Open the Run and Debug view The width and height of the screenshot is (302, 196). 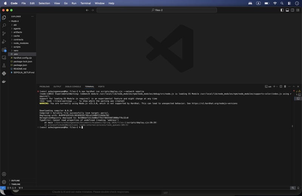(x=4, y=41)
